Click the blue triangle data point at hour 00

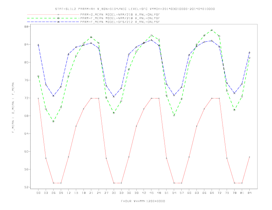pos(38,45)
